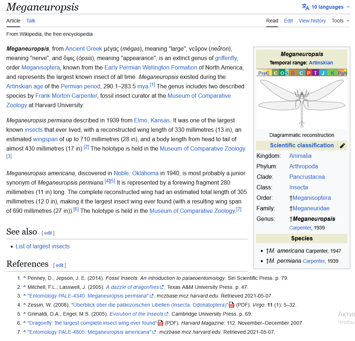Open the Noble, Oklahoma link
The height and width of the screenshot is (341, 355).
136,173
